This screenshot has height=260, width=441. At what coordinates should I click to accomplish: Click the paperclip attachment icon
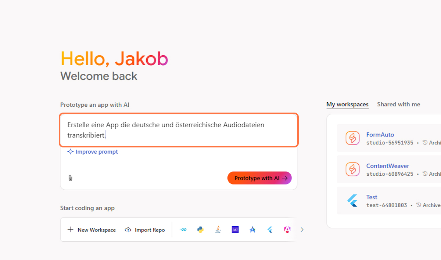coord(70,178)
